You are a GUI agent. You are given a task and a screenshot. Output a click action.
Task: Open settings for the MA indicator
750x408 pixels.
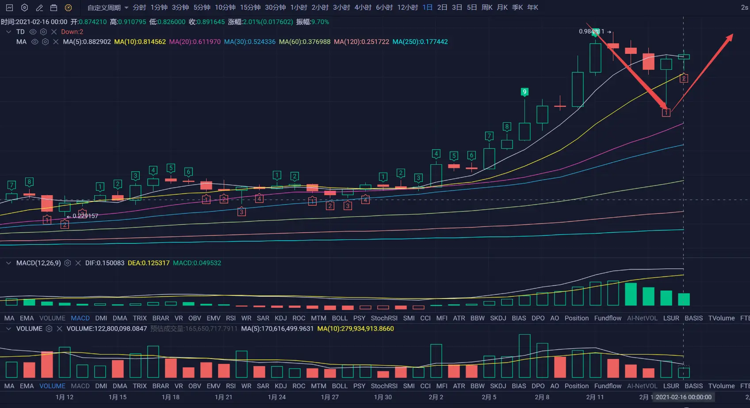tap(45, 42)
